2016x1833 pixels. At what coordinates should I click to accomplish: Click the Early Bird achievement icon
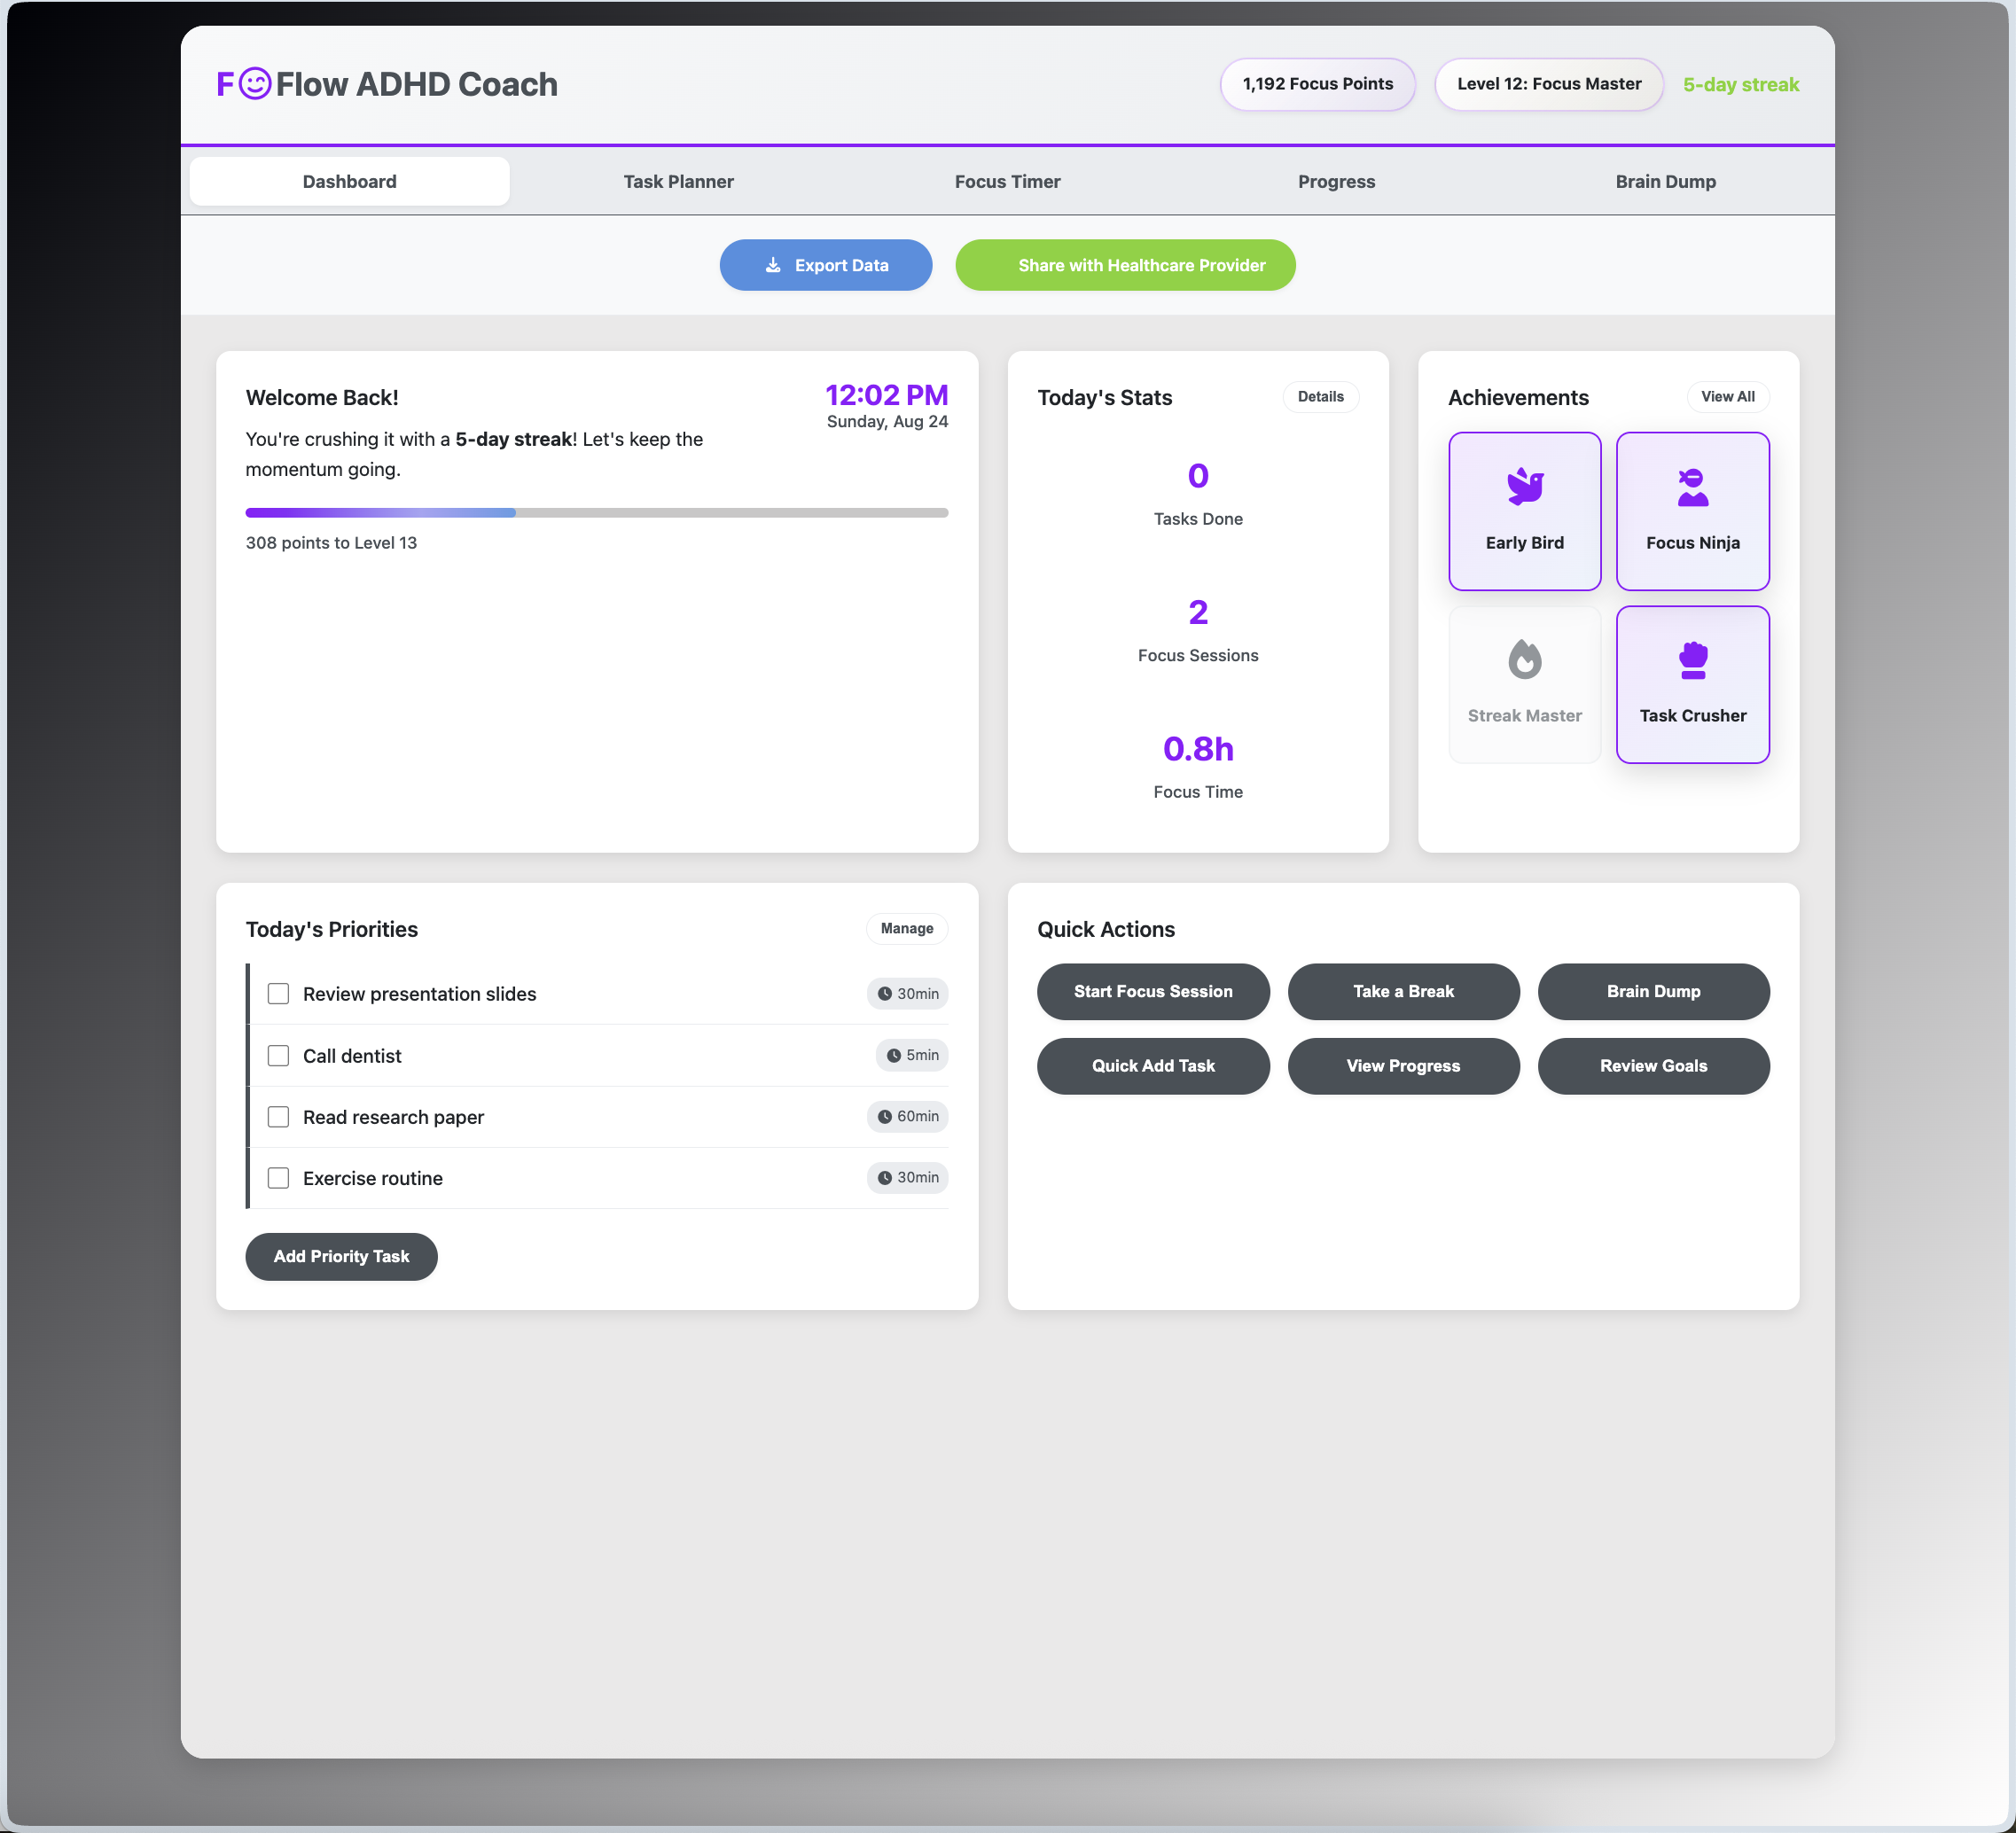tap(1524, 487)
